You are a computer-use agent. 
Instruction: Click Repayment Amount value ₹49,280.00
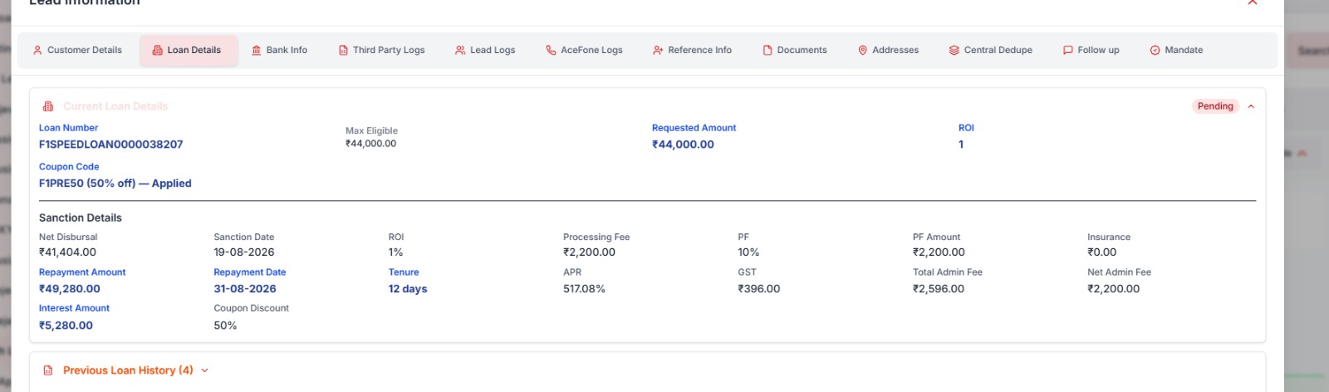tap(70, 289)
